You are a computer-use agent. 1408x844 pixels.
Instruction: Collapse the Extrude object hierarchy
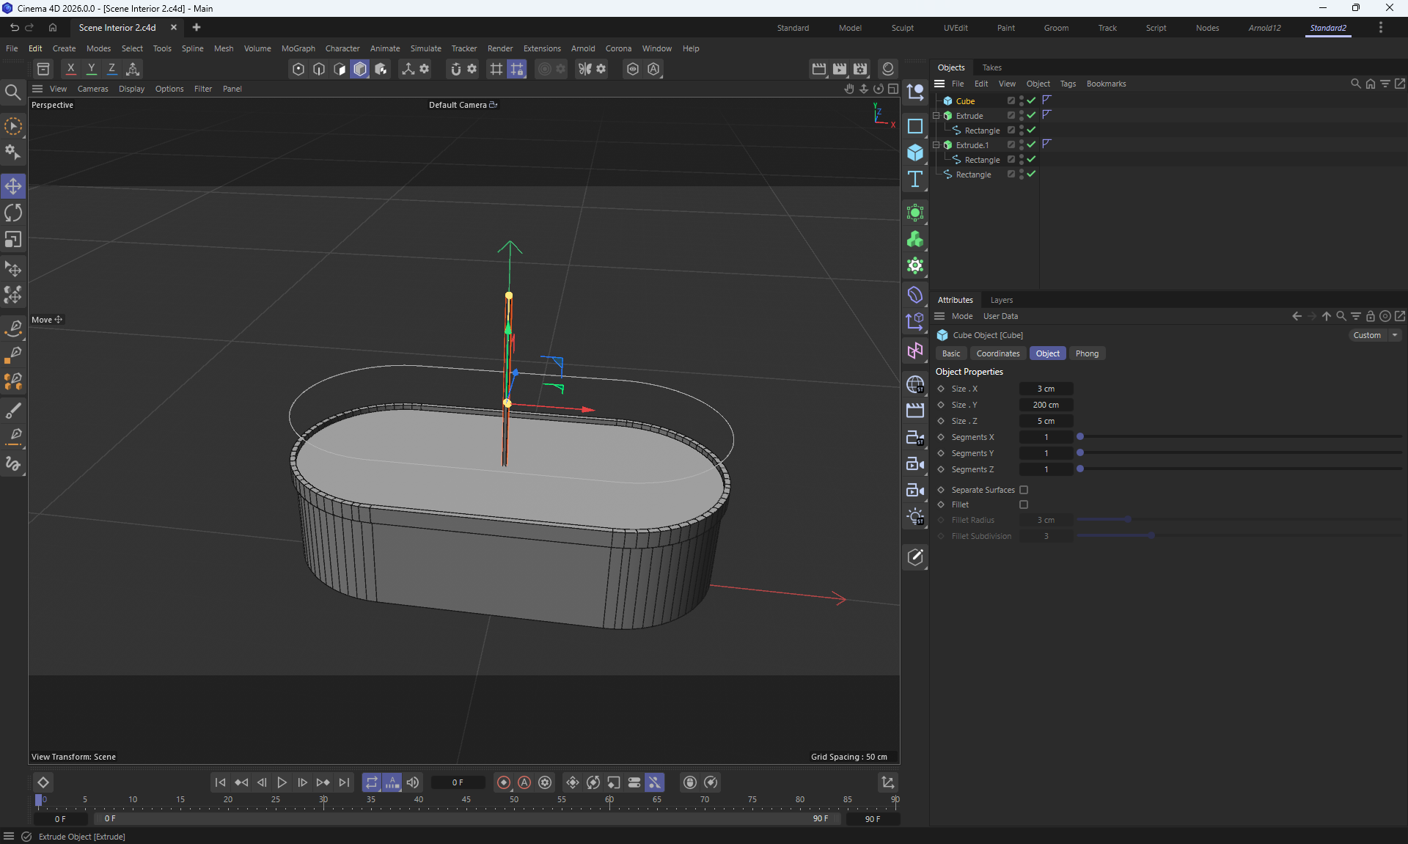pos(936,116)
